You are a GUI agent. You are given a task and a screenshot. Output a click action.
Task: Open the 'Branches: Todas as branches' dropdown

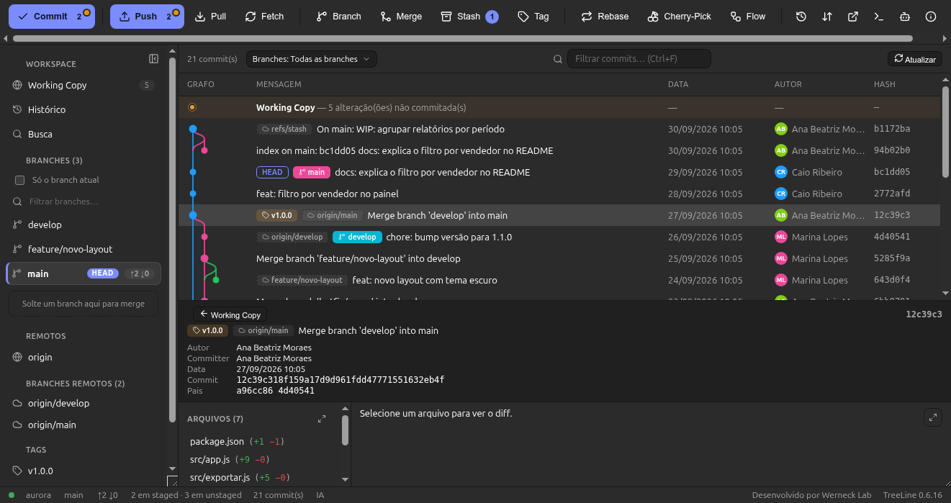(x=311, y=59)
